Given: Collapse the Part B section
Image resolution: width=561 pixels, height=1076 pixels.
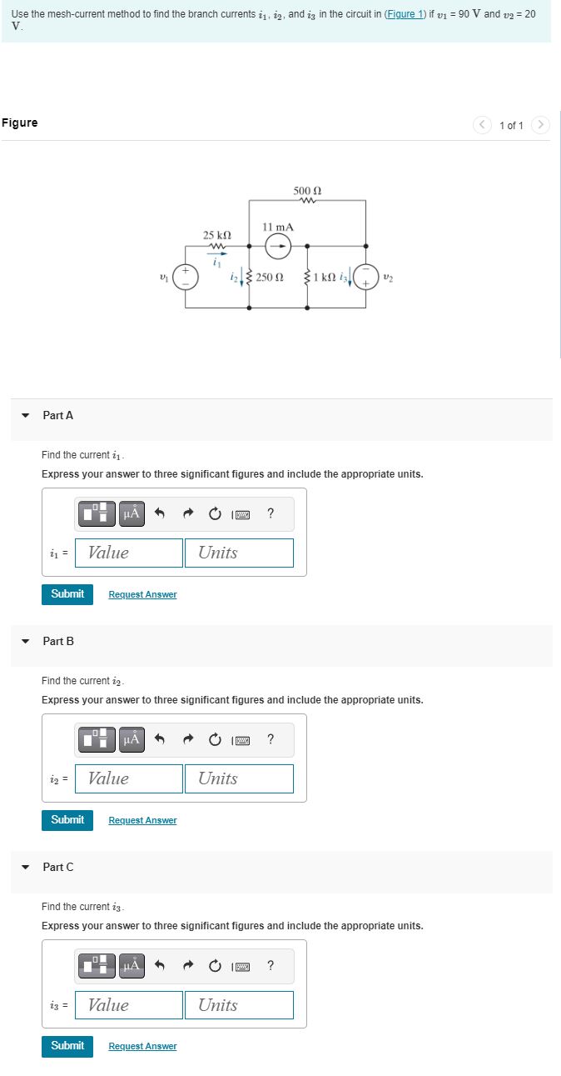Looking at the screenshot, I should pos(25,641).
